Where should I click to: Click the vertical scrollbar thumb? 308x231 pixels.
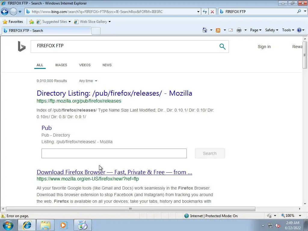[x=305, y=55]
